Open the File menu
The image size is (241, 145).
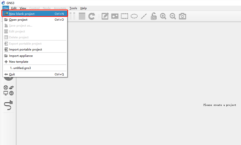(x=6, y=8)
